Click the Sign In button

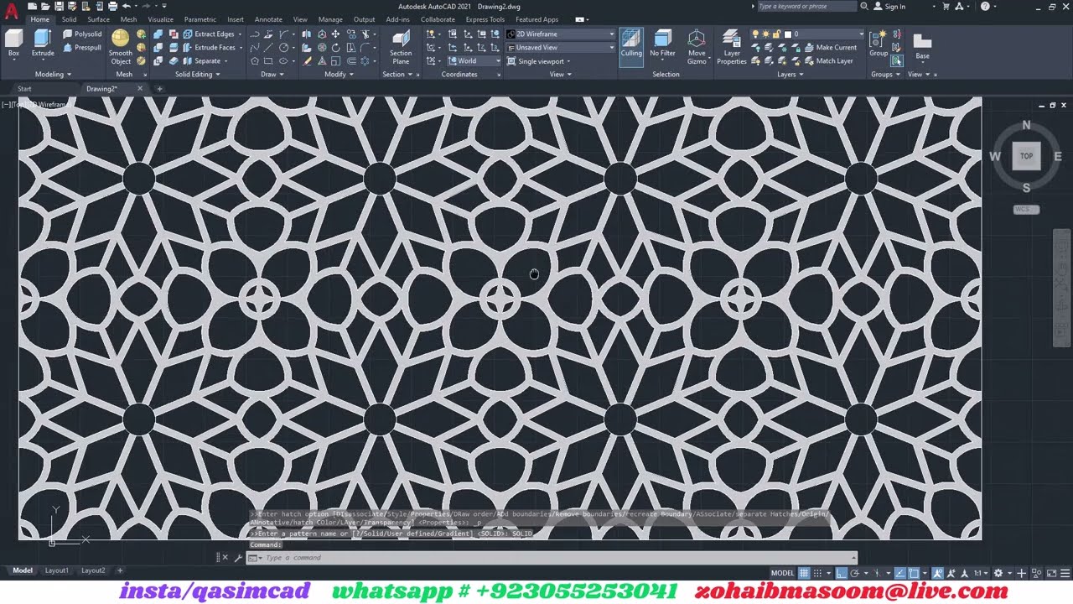click(889, 7)
